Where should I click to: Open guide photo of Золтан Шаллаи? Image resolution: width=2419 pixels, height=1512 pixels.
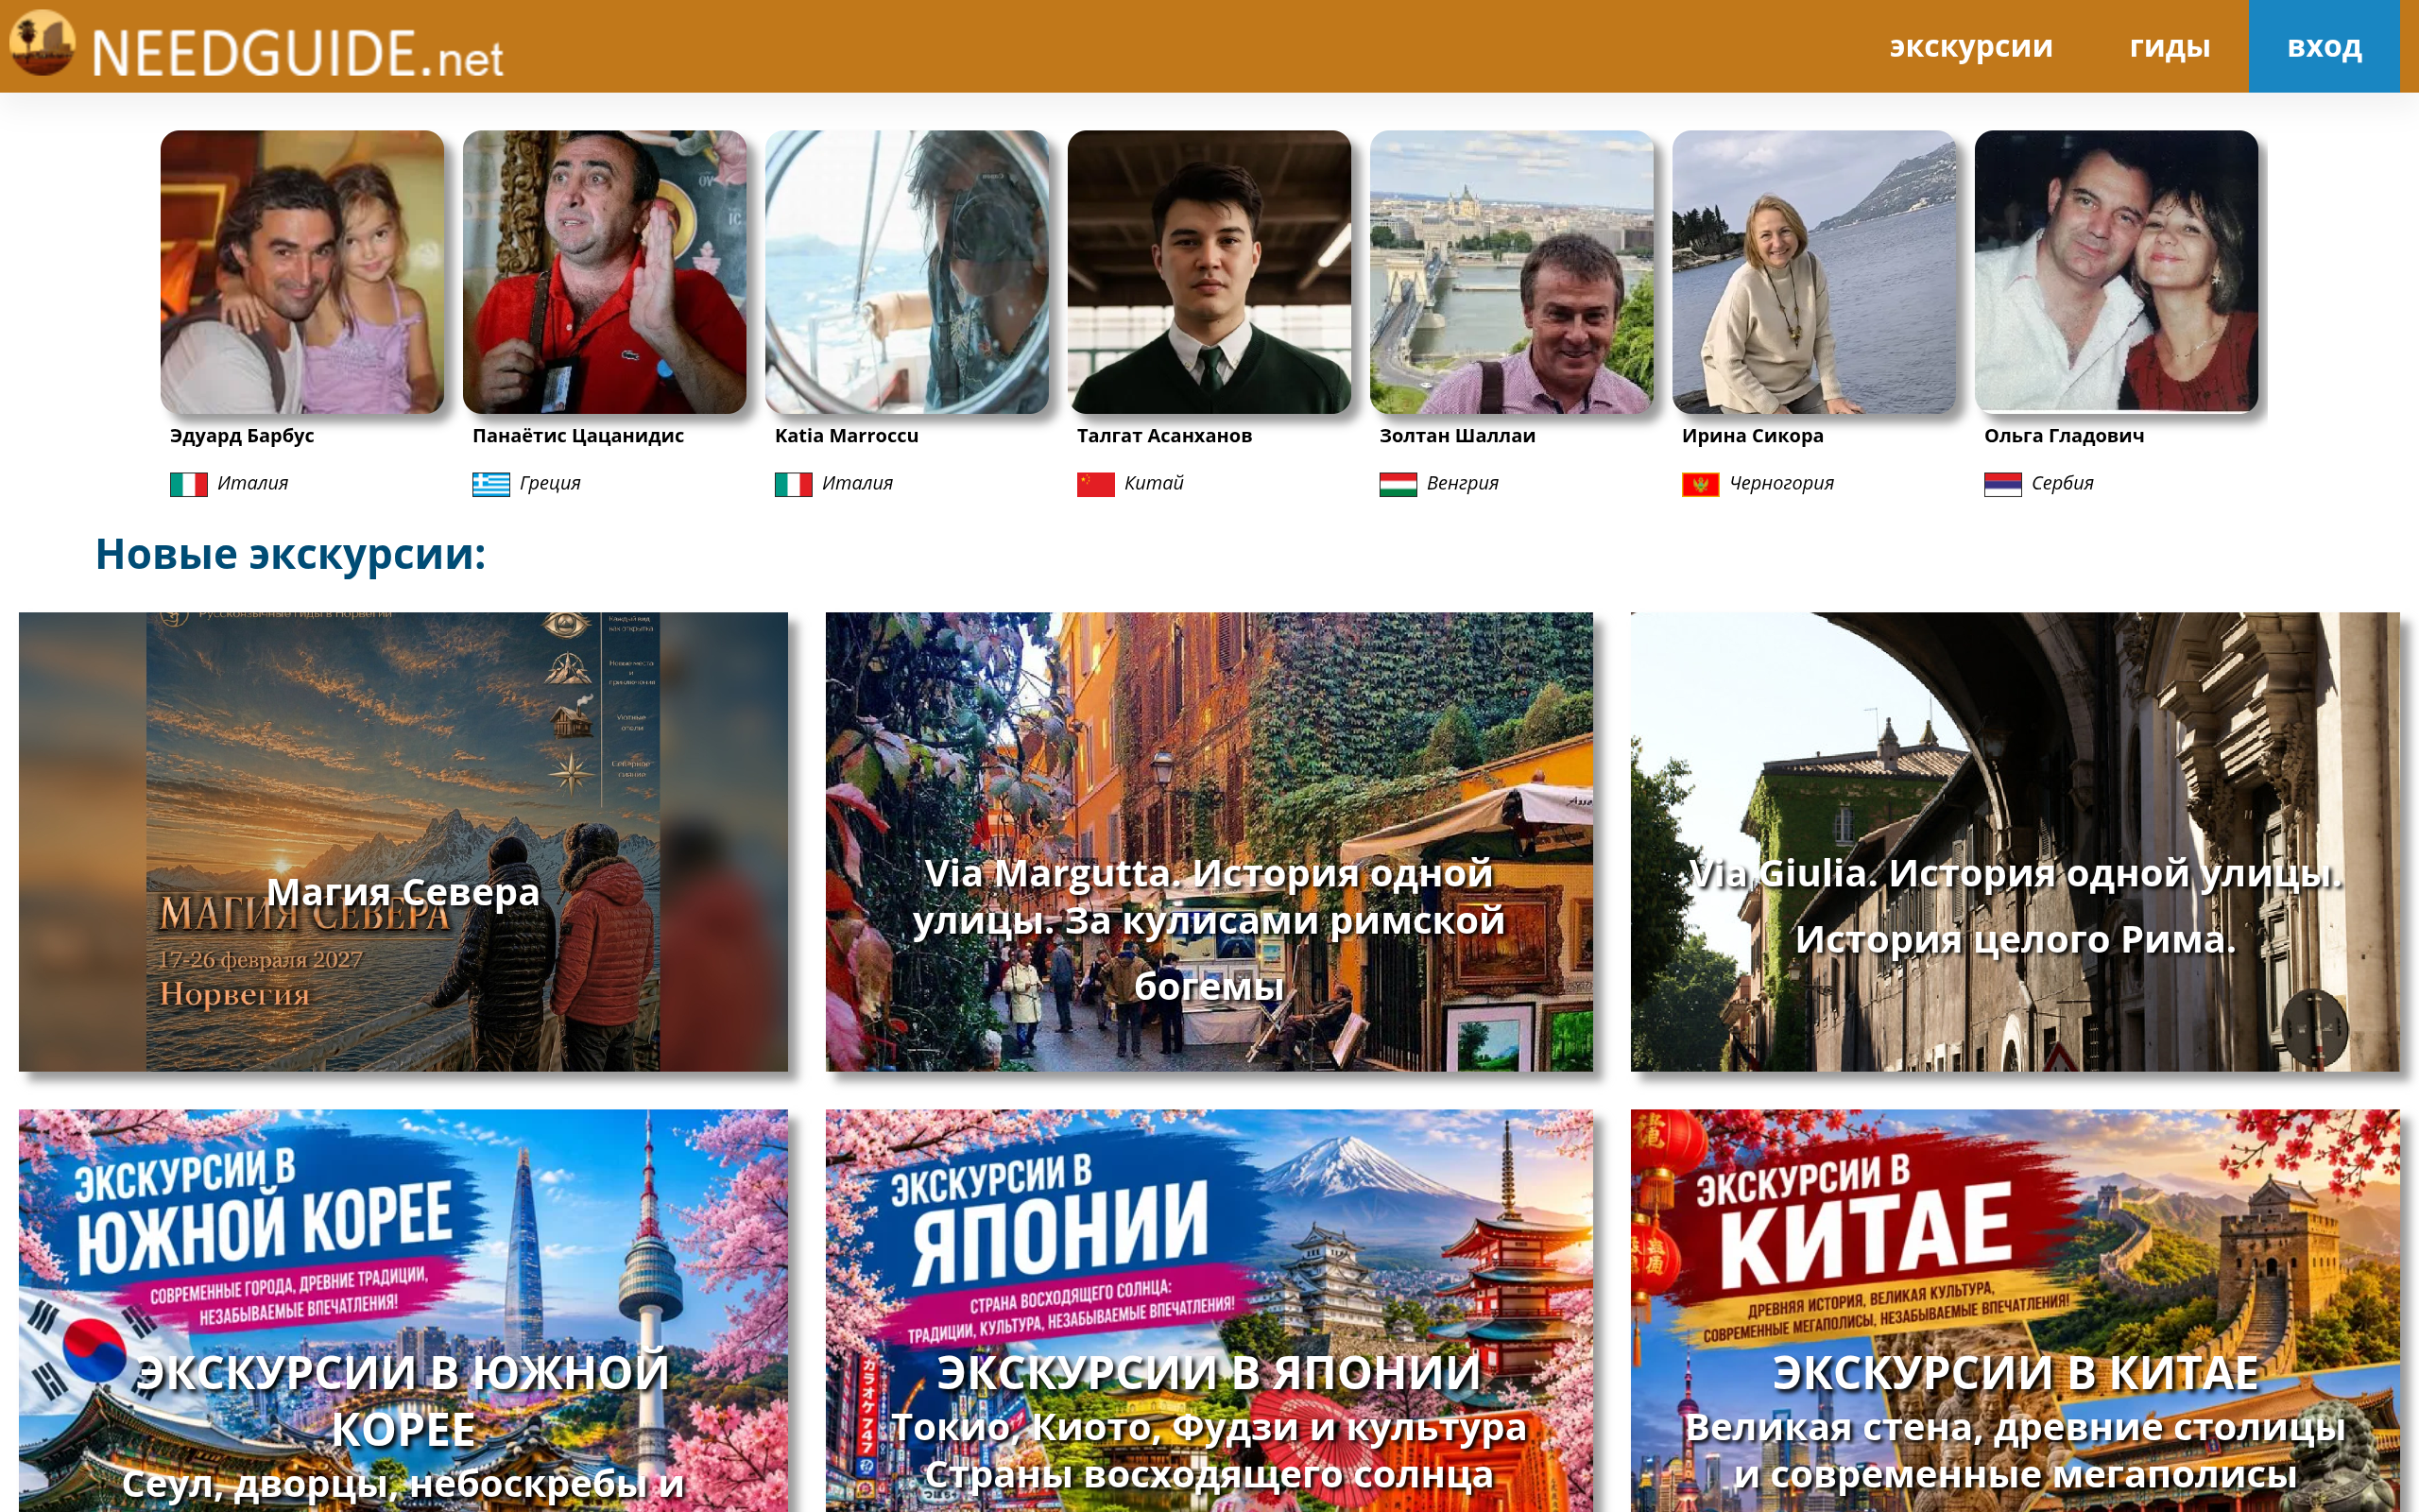coord(1511,272)
